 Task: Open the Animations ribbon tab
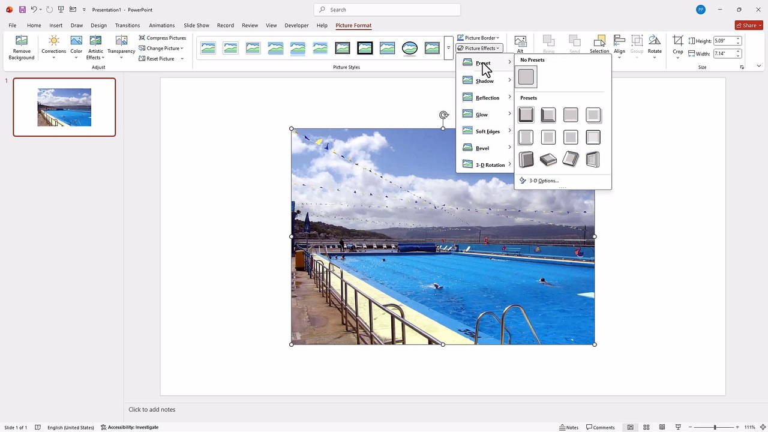click(x=162, y=25)
